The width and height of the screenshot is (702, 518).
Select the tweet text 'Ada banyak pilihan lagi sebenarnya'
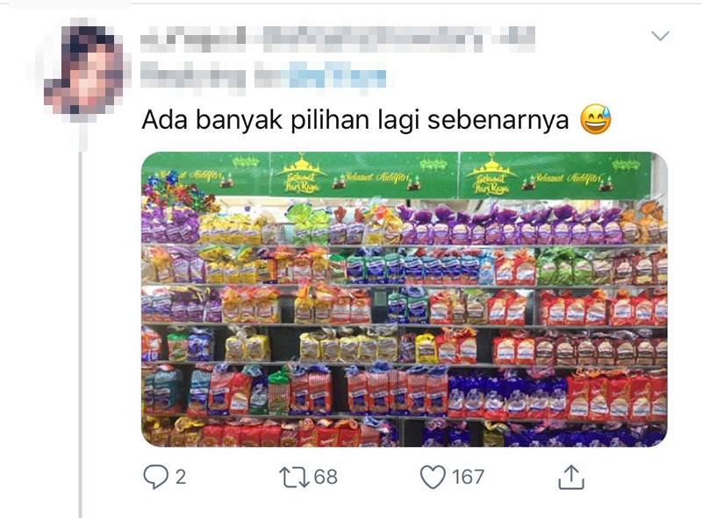(x=355, y=120)
